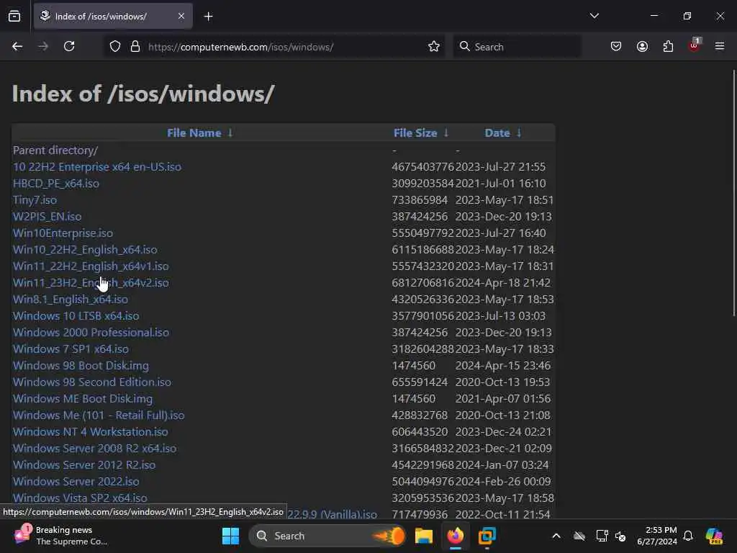Open the Windows ME Boot Disk.img link

click(x=83, y=398)
